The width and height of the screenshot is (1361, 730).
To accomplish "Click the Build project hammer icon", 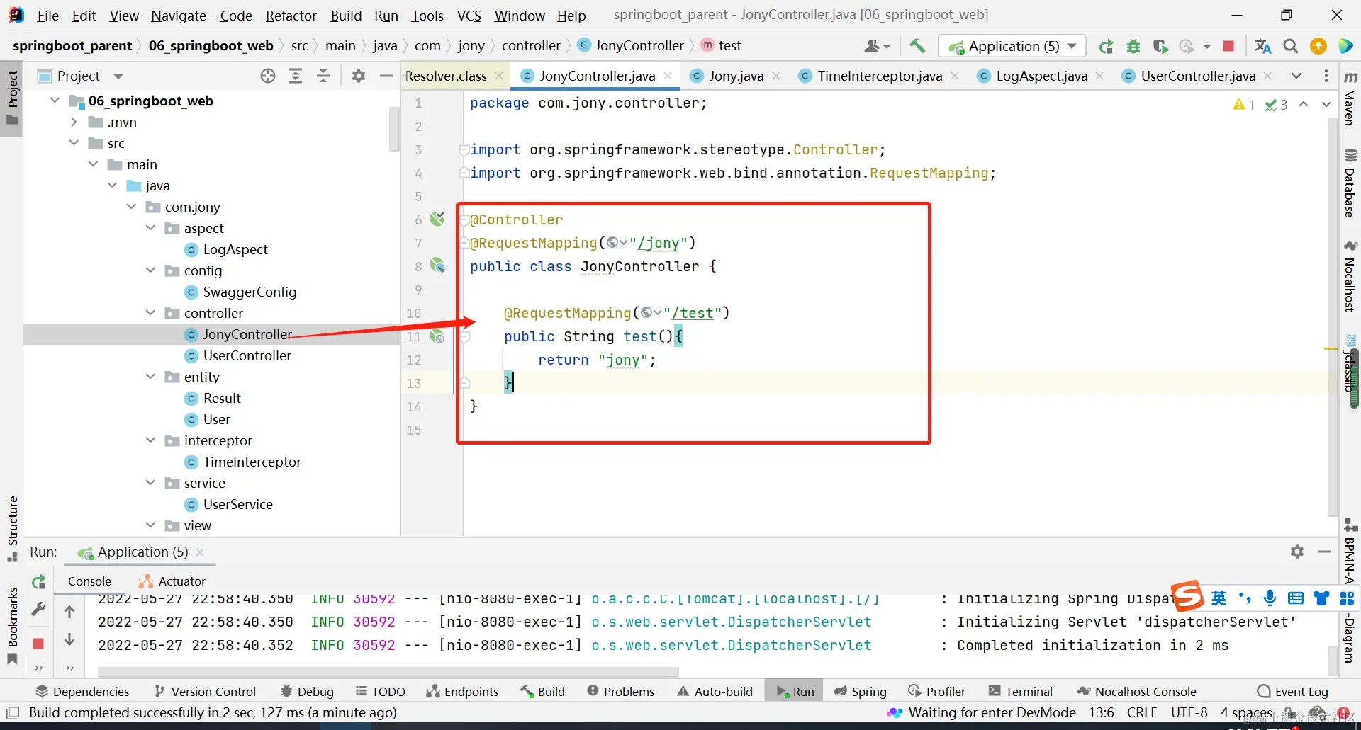I will [917, 46].
